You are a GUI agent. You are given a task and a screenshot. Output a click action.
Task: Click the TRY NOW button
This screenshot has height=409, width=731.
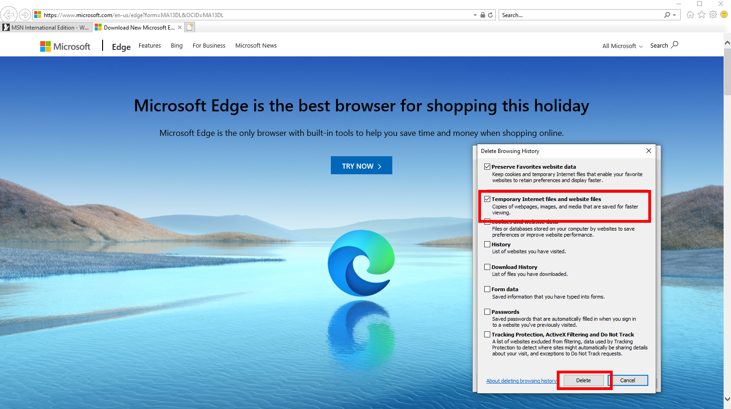coord(361,165)
